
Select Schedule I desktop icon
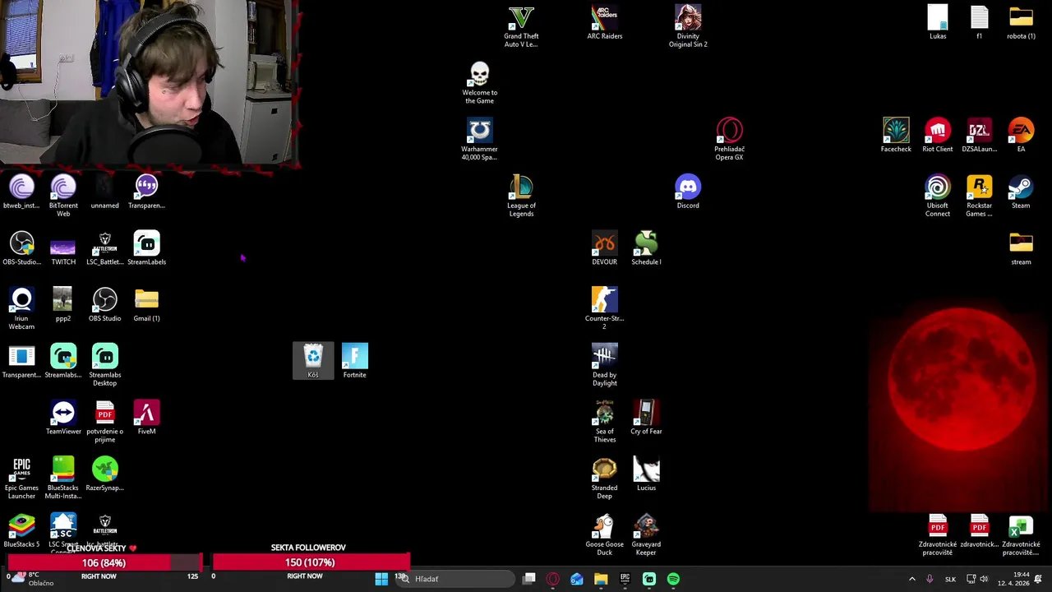646,248
